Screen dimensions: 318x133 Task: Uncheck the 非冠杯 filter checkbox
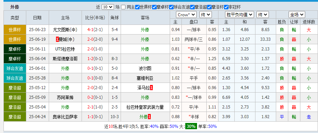226,7
